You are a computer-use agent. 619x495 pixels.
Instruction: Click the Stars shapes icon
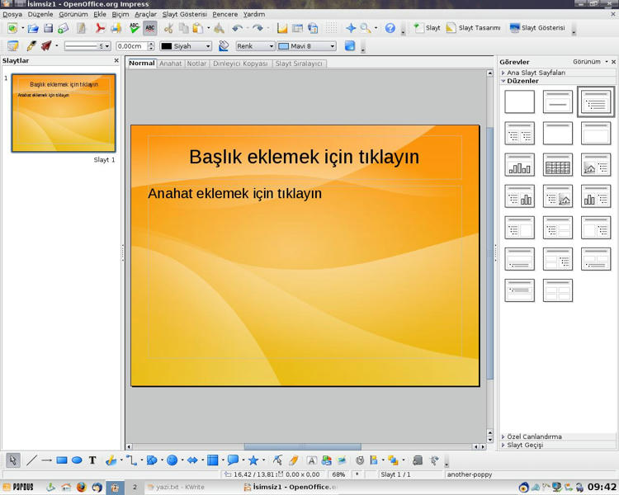(x=253, y=460)
